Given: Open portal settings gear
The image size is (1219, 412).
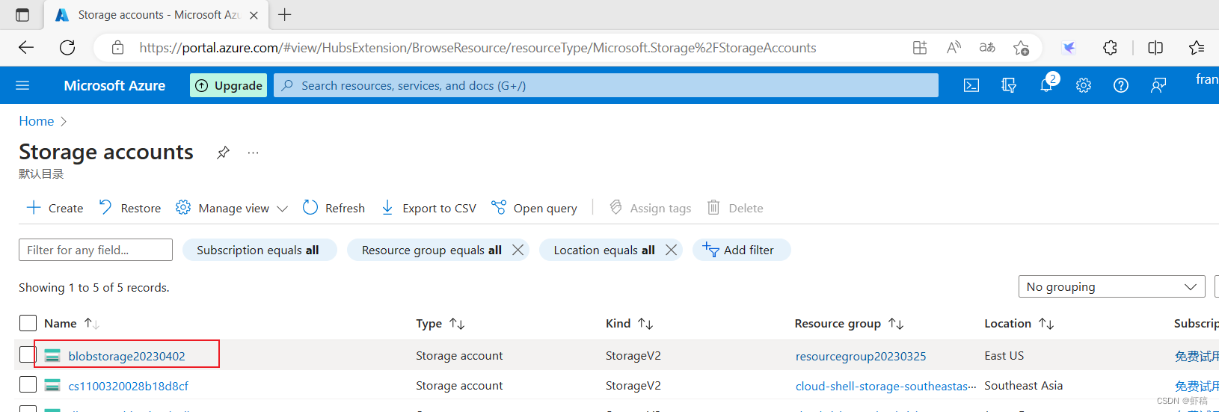Looking at the screenshot, I should [1084, 85].
